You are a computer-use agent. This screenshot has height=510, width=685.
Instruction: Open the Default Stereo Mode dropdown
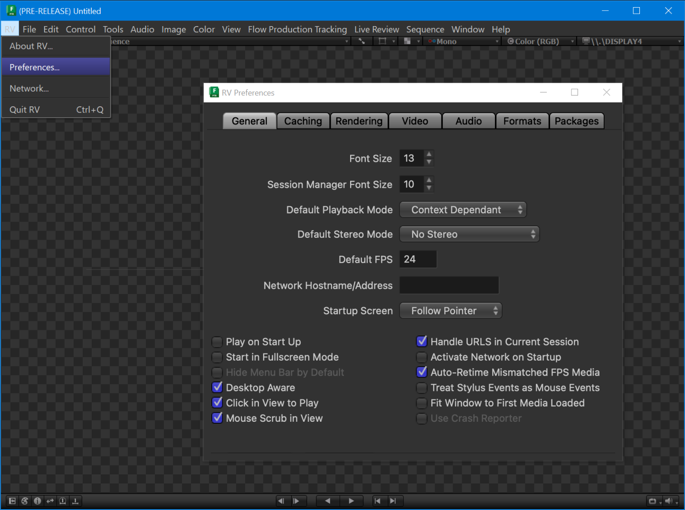tap(470, 234)
